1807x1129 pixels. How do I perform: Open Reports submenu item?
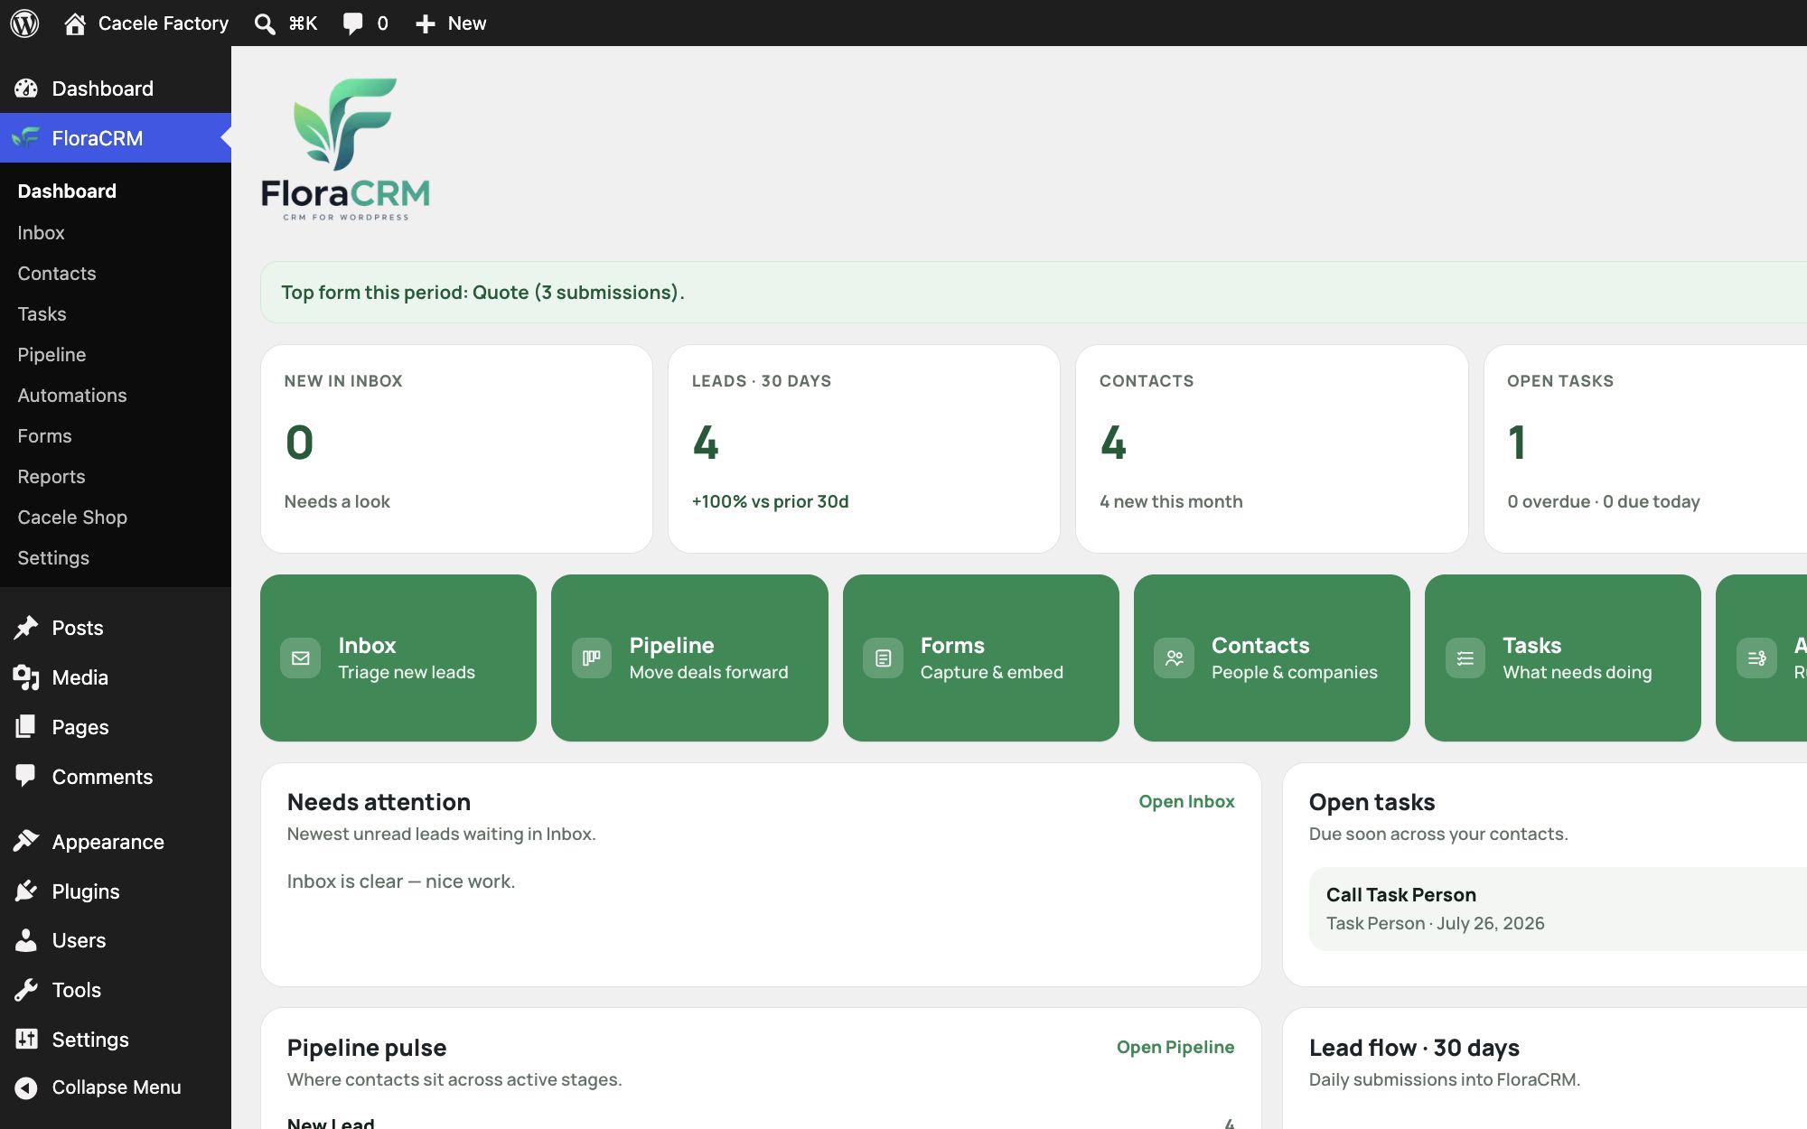[51, 476]
